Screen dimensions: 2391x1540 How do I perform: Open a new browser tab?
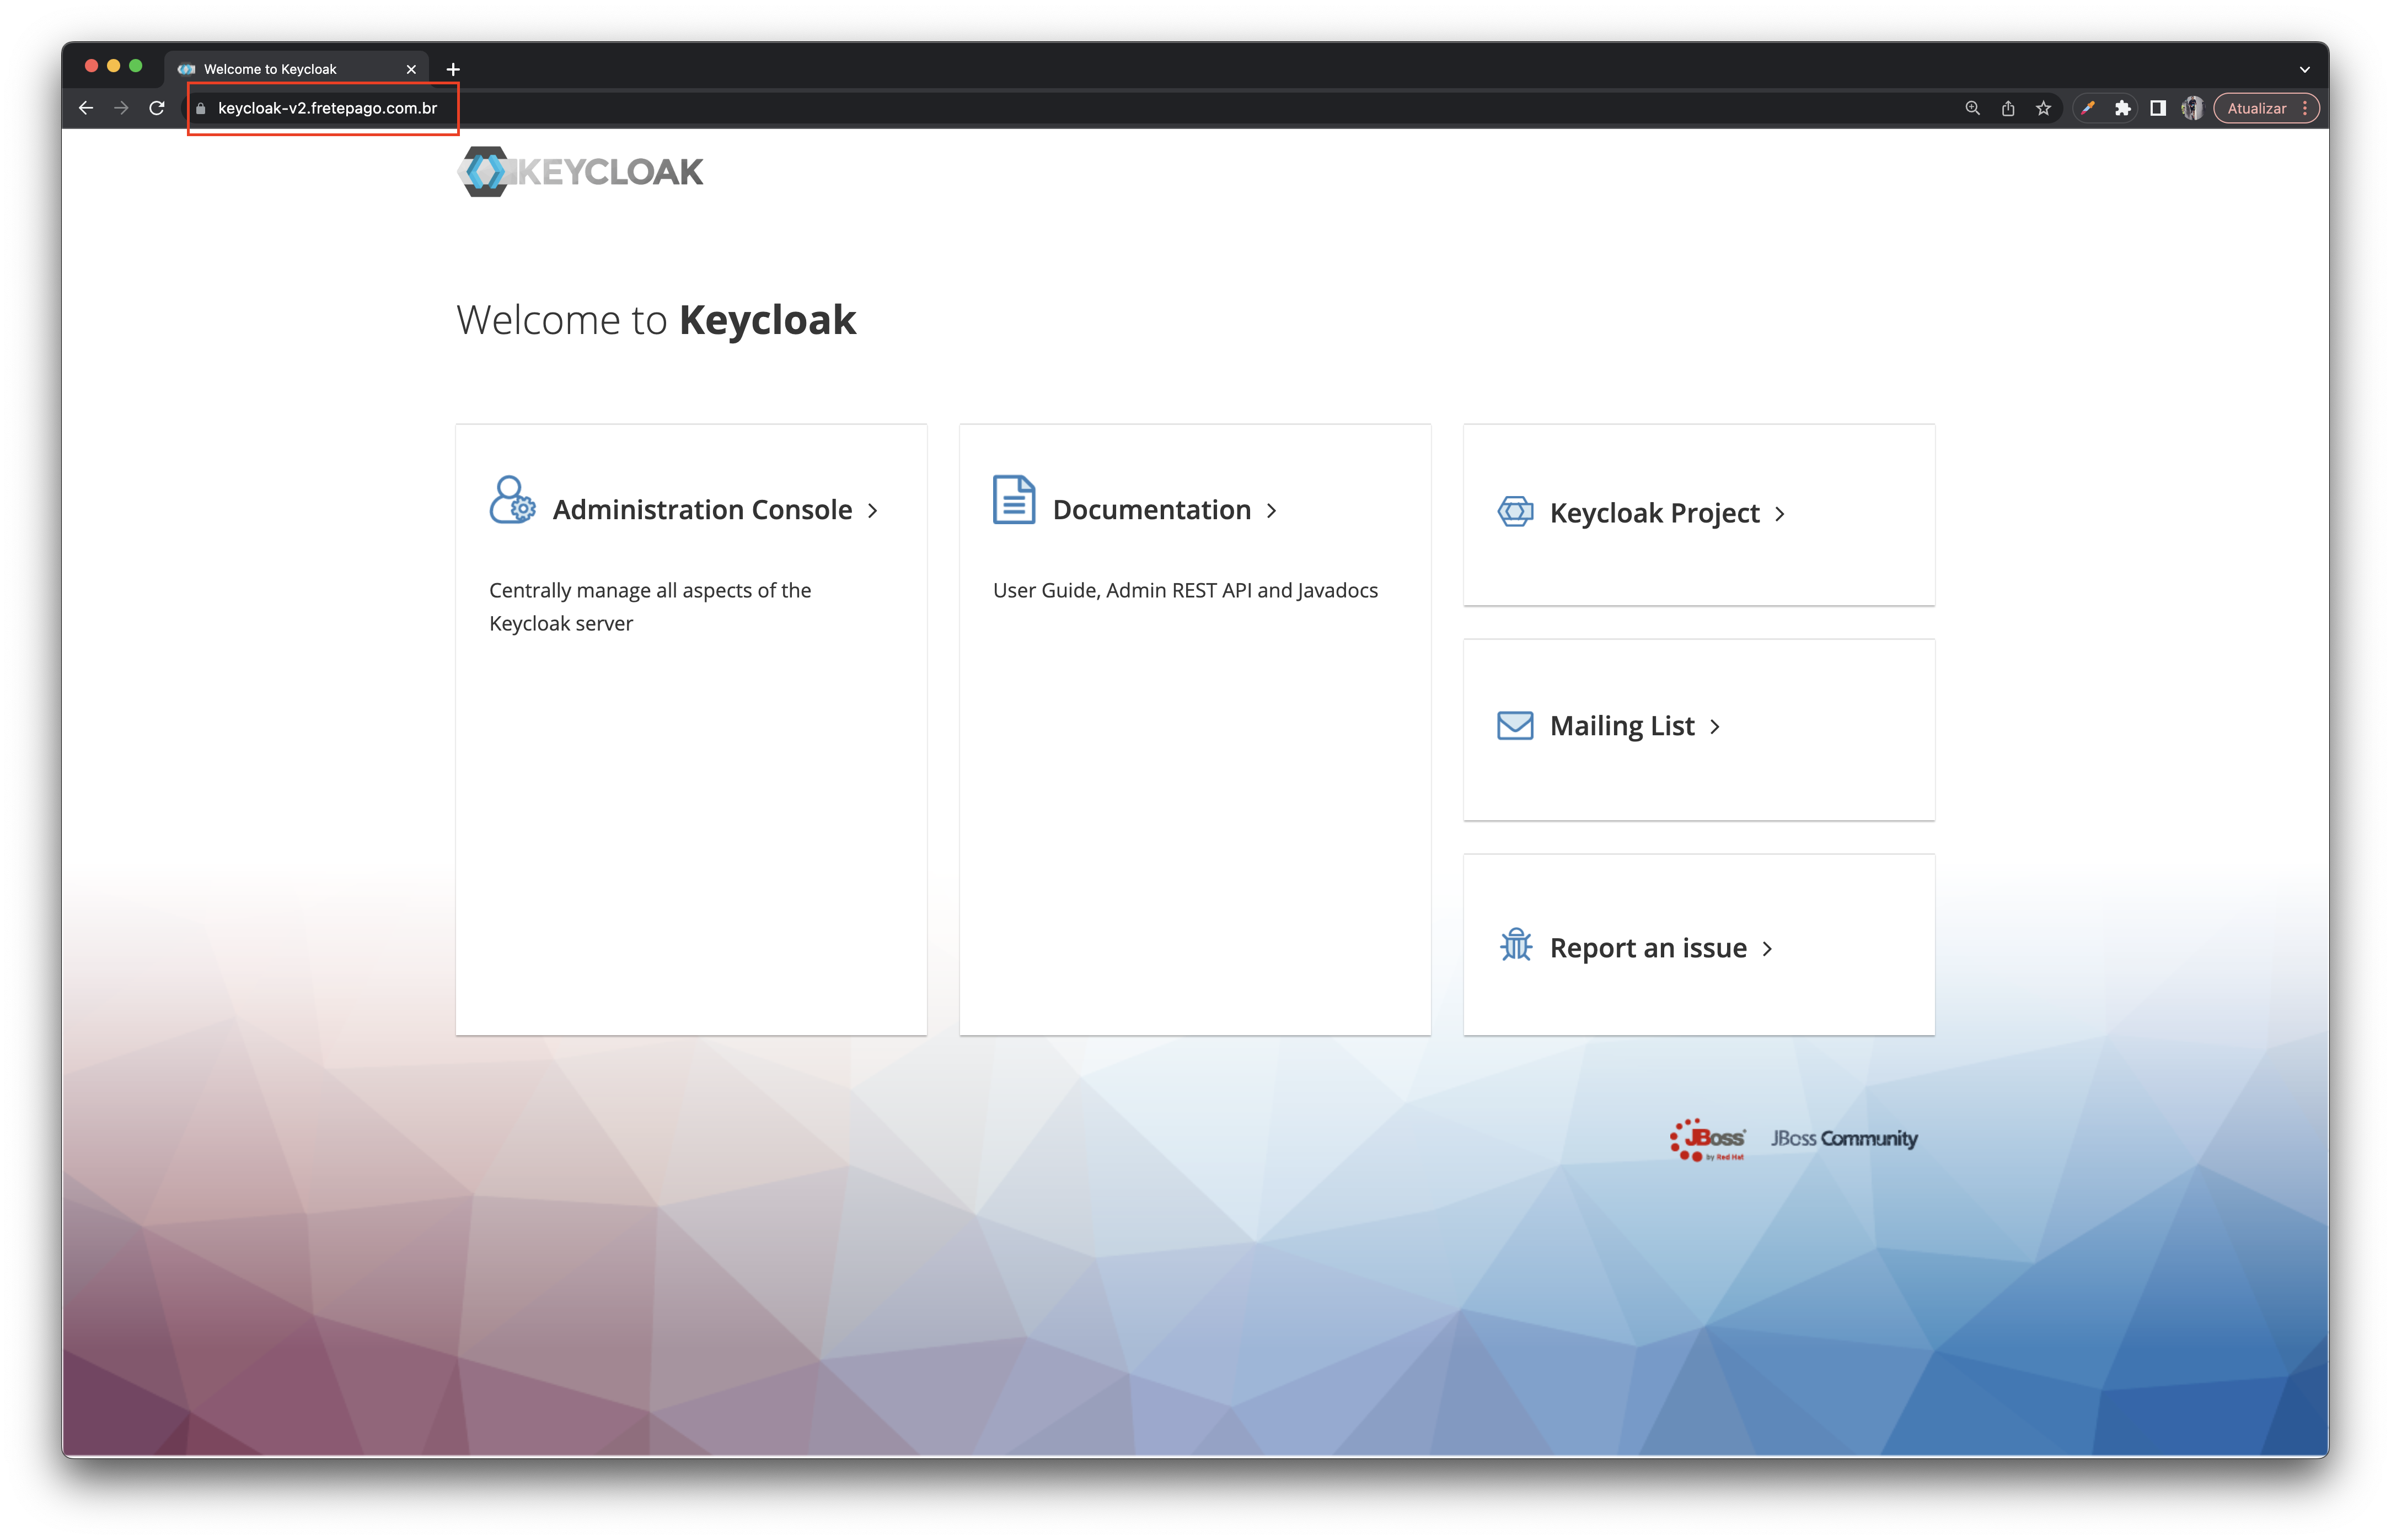(453, 69)
